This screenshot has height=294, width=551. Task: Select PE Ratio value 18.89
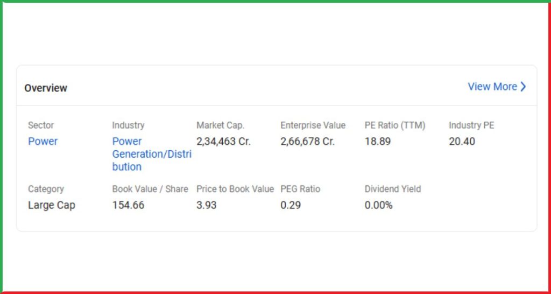tap(377, 142)
